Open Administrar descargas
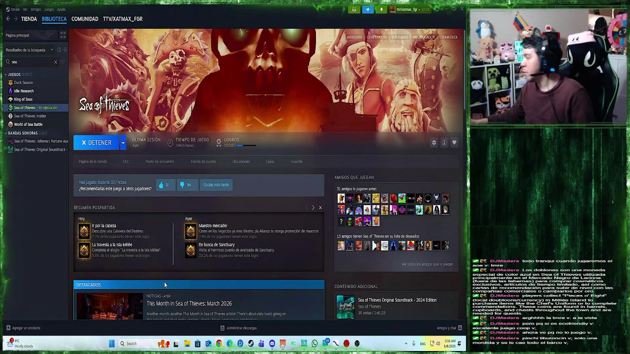 coord(238,328)
